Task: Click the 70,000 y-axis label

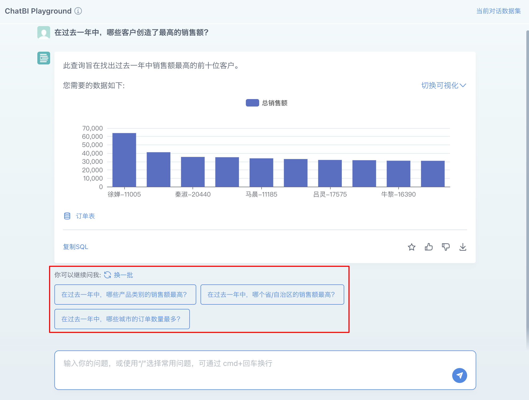Action: click(x=92, y=128)
